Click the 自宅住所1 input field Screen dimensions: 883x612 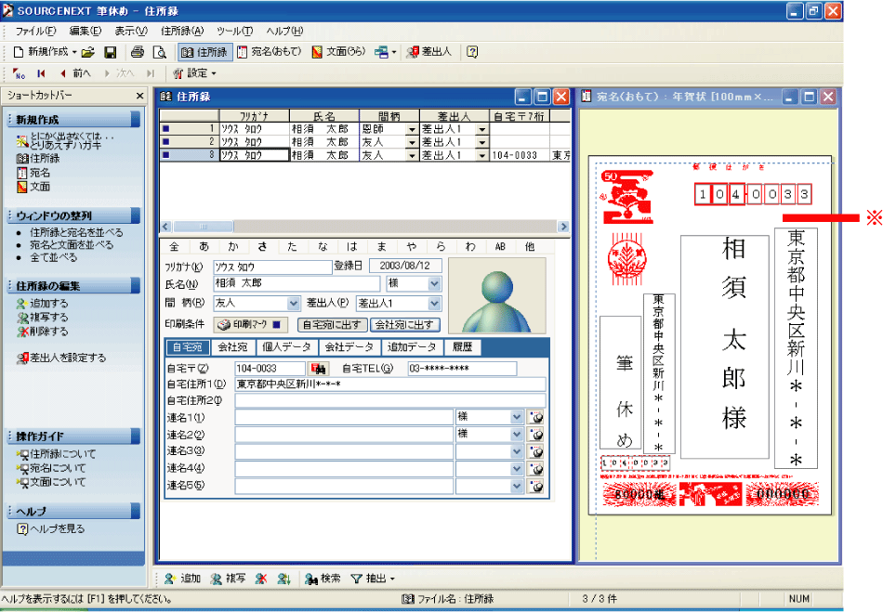pos(390,384)
